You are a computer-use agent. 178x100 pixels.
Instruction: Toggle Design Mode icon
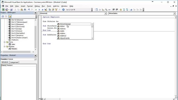pyautogui.click(x=46, y=10)
